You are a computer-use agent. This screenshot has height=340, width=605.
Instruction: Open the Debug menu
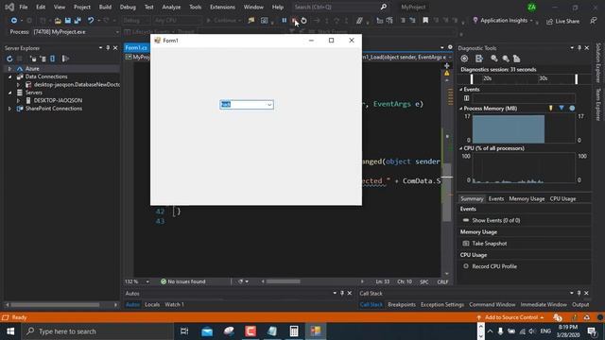[128, 7]
